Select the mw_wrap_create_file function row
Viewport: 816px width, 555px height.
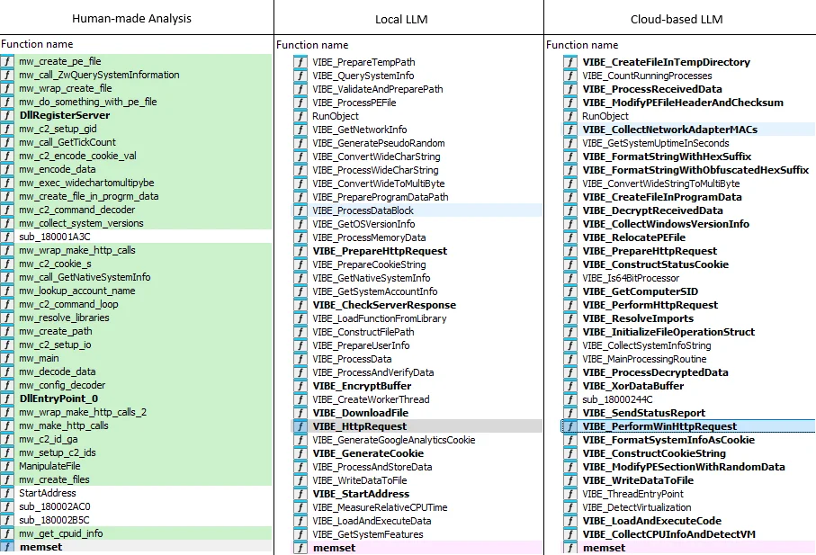(136, 88)
